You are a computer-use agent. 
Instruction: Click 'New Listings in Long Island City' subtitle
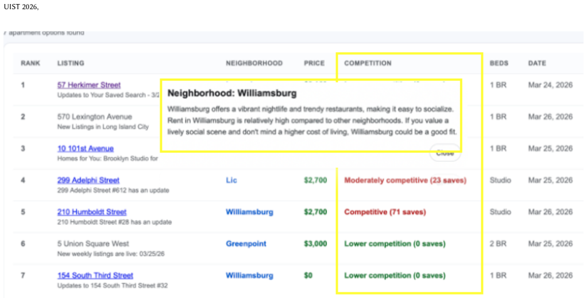point(103,127)
